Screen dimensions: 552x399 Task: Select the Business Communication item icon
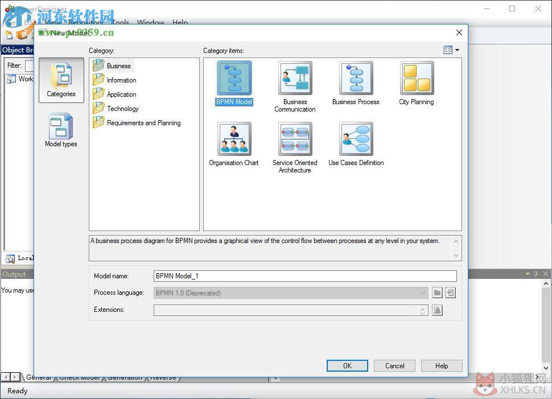(x=295, y=78)
